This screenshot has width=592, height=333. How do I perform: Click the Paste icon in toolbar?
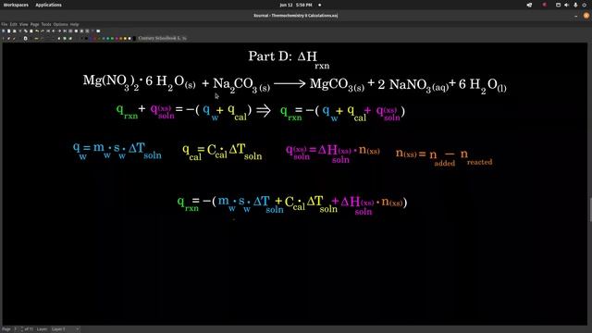tap(31, 31)
